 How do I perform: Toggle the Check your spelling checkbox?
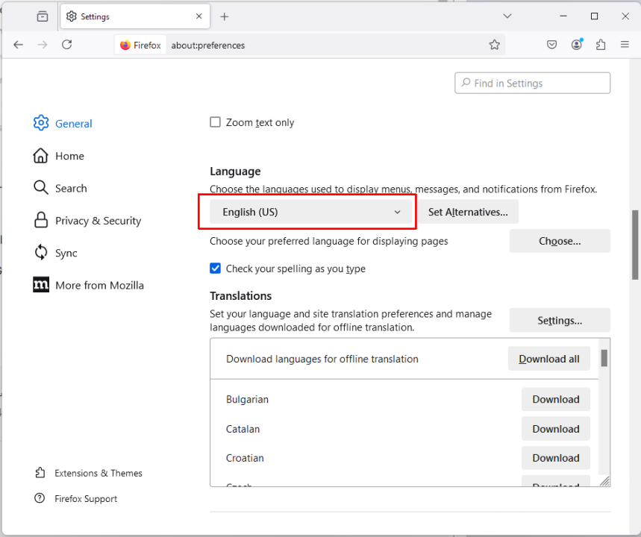click(x=214, y=268)
